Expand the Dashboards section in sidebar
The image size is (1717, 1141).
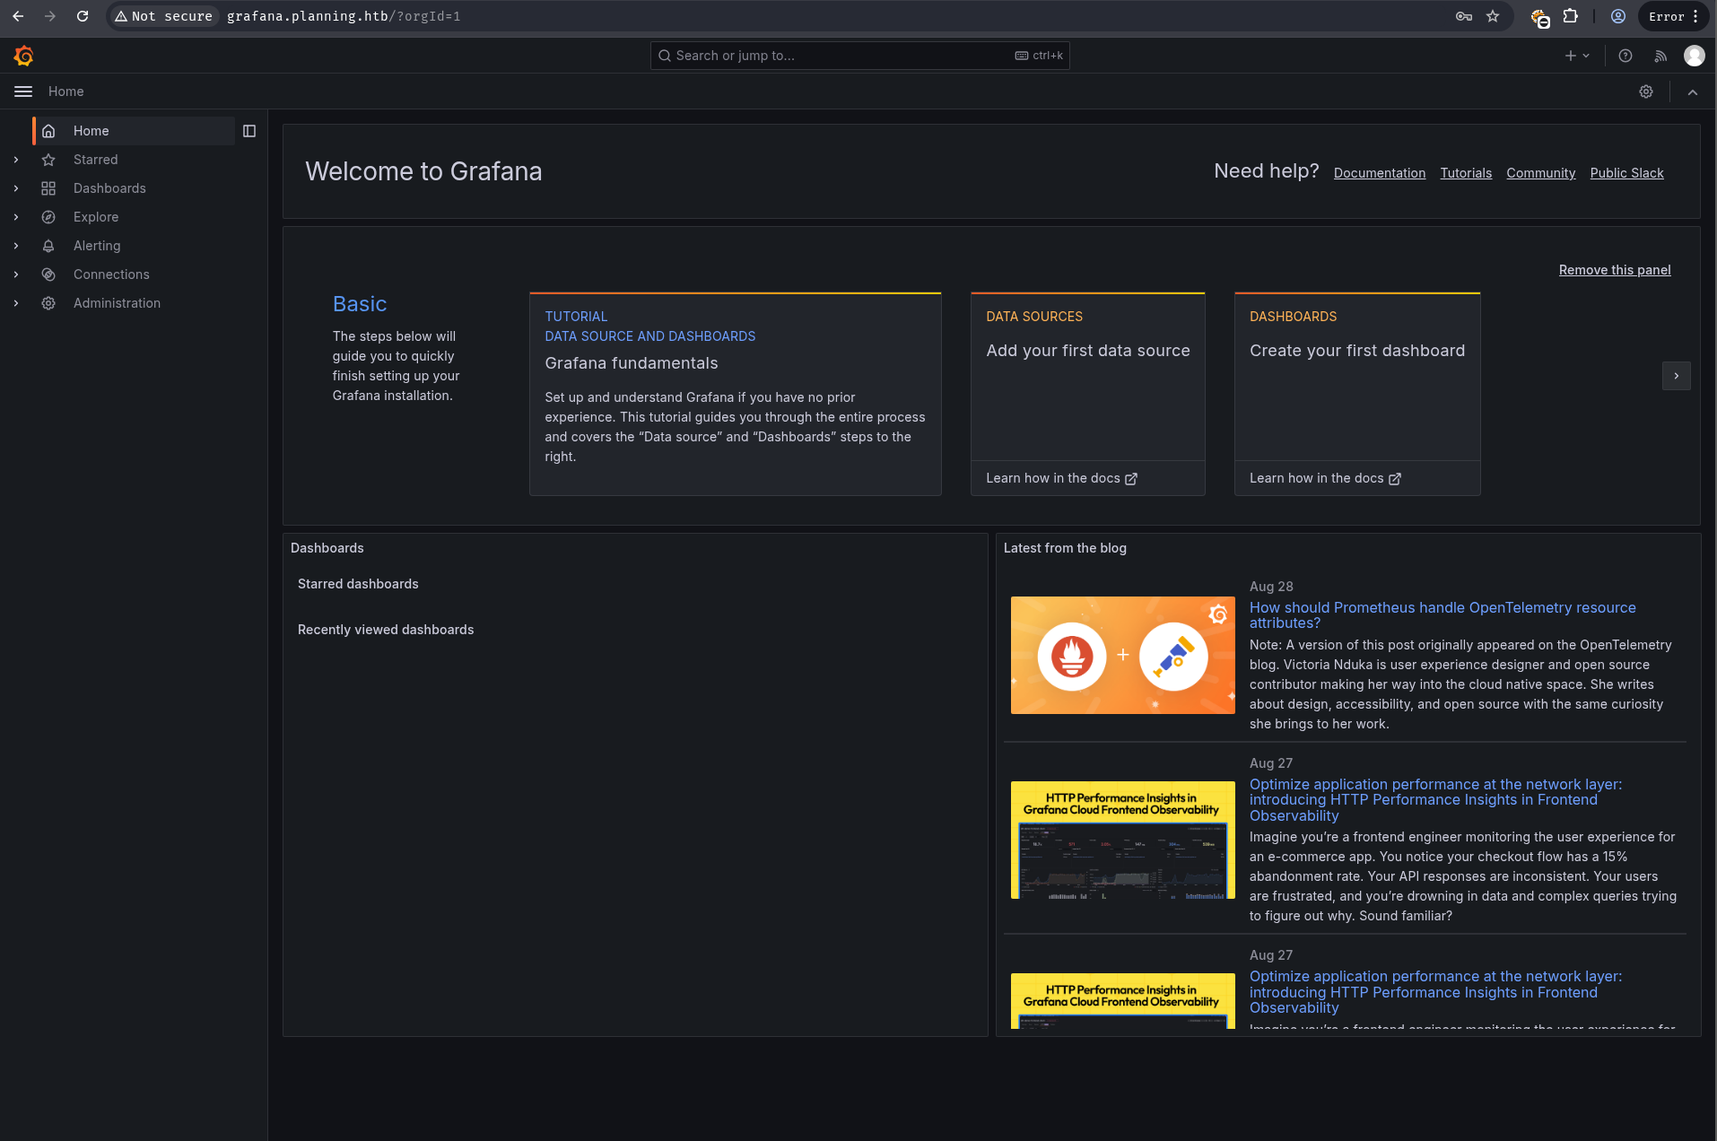[x=16, y=188]
